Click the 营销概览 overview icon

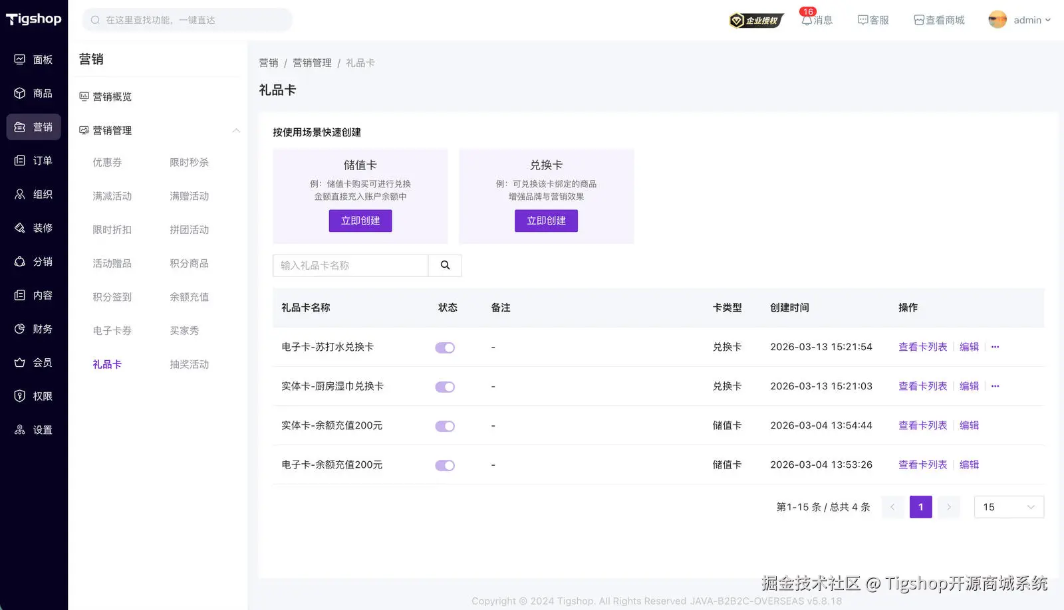(84, 96)
